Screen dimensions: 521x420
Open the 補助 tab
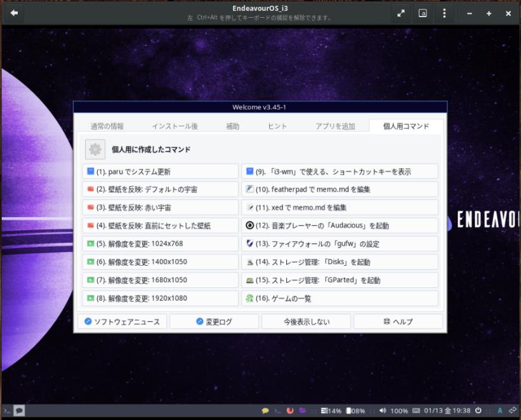[x=233, y=126]
